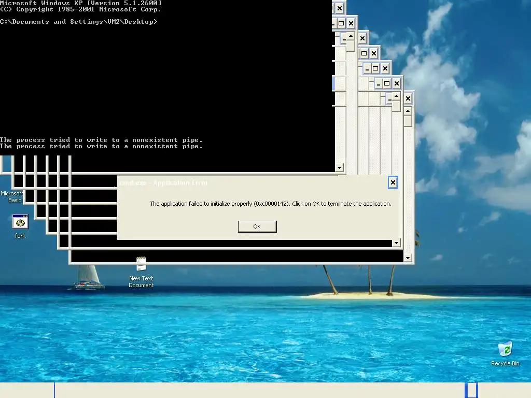The width and height of the screenshot is (531, 398).
Task: Select the Microsoft Basic desktop icon
Action: (11, 196)
